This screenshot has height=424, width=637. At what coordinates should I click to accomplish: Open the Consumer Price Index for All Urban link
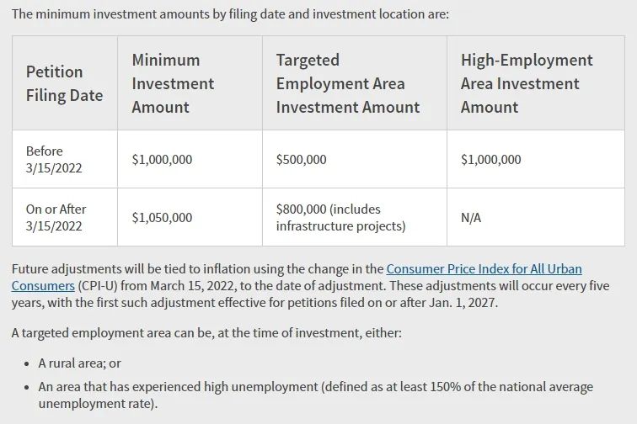(x=484, y=269)
